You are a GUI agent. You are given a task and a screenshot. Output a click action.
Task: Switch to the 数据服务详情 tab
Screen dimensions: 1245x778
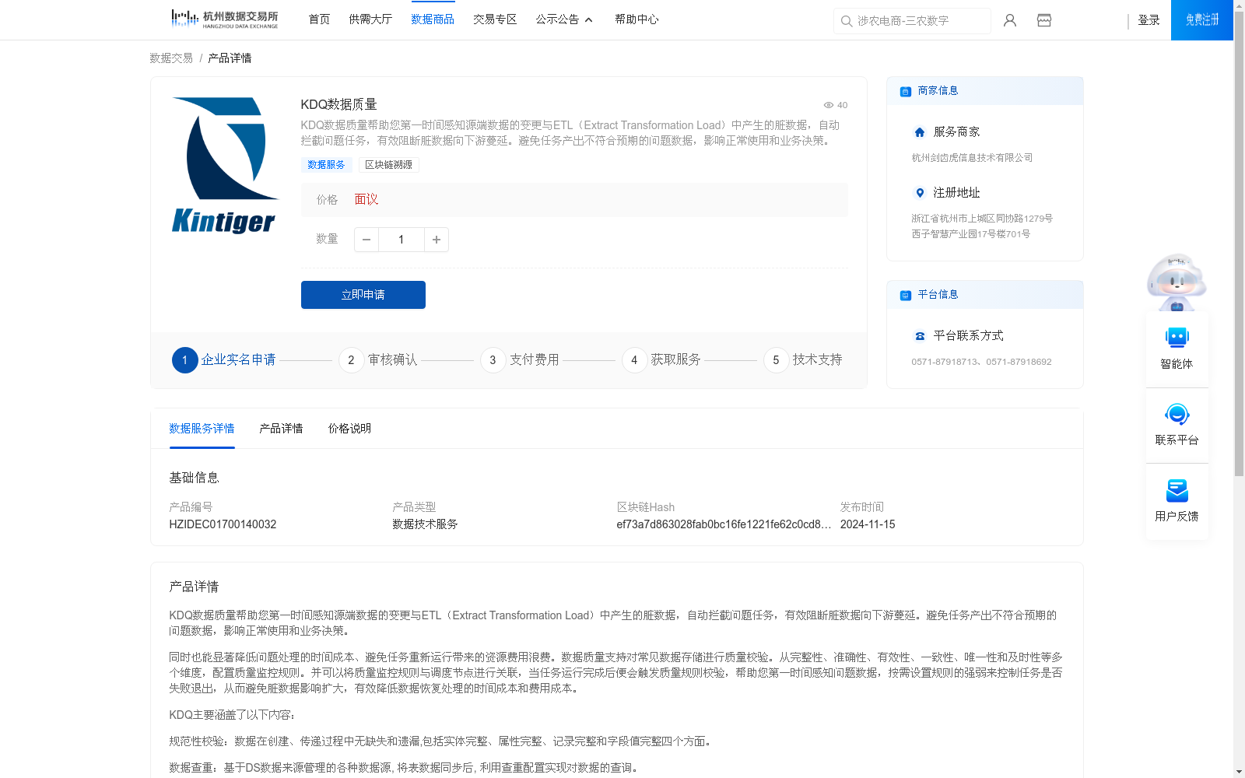(202, 429)
